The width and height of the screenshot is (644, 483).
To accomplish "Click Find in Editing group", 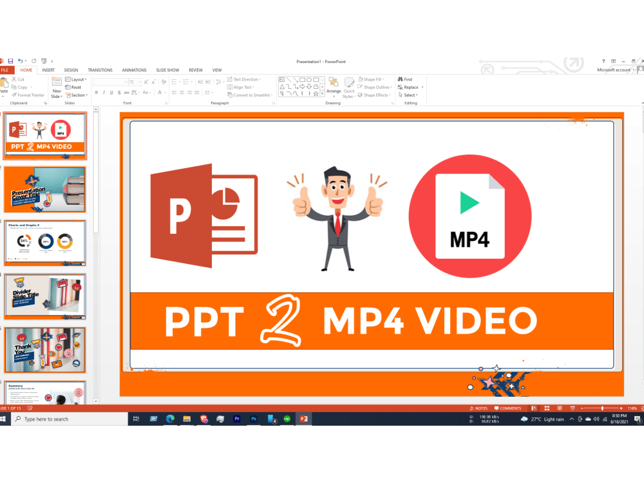I will click(405, 79).
